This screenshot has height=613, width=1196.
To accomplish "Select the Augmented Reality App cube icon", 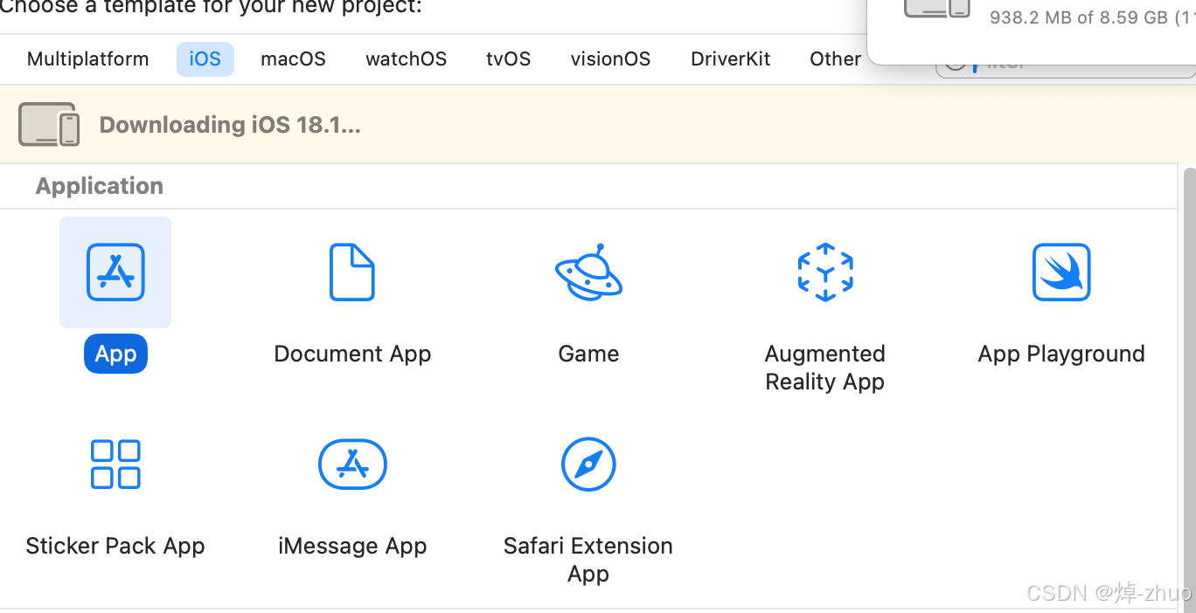I will click(825, 272).
